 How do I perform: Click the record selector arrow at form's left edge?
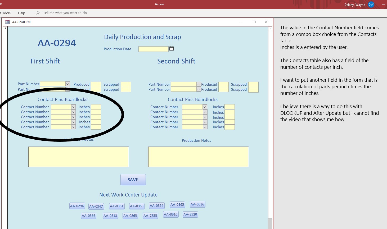point(5,28)
